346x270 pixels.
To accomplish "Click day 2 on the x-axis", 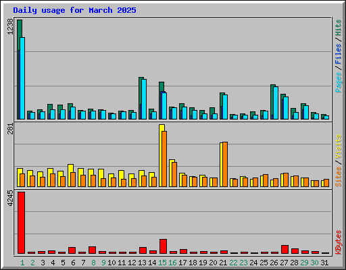I will pyautogui.click(x=32, y=263).
